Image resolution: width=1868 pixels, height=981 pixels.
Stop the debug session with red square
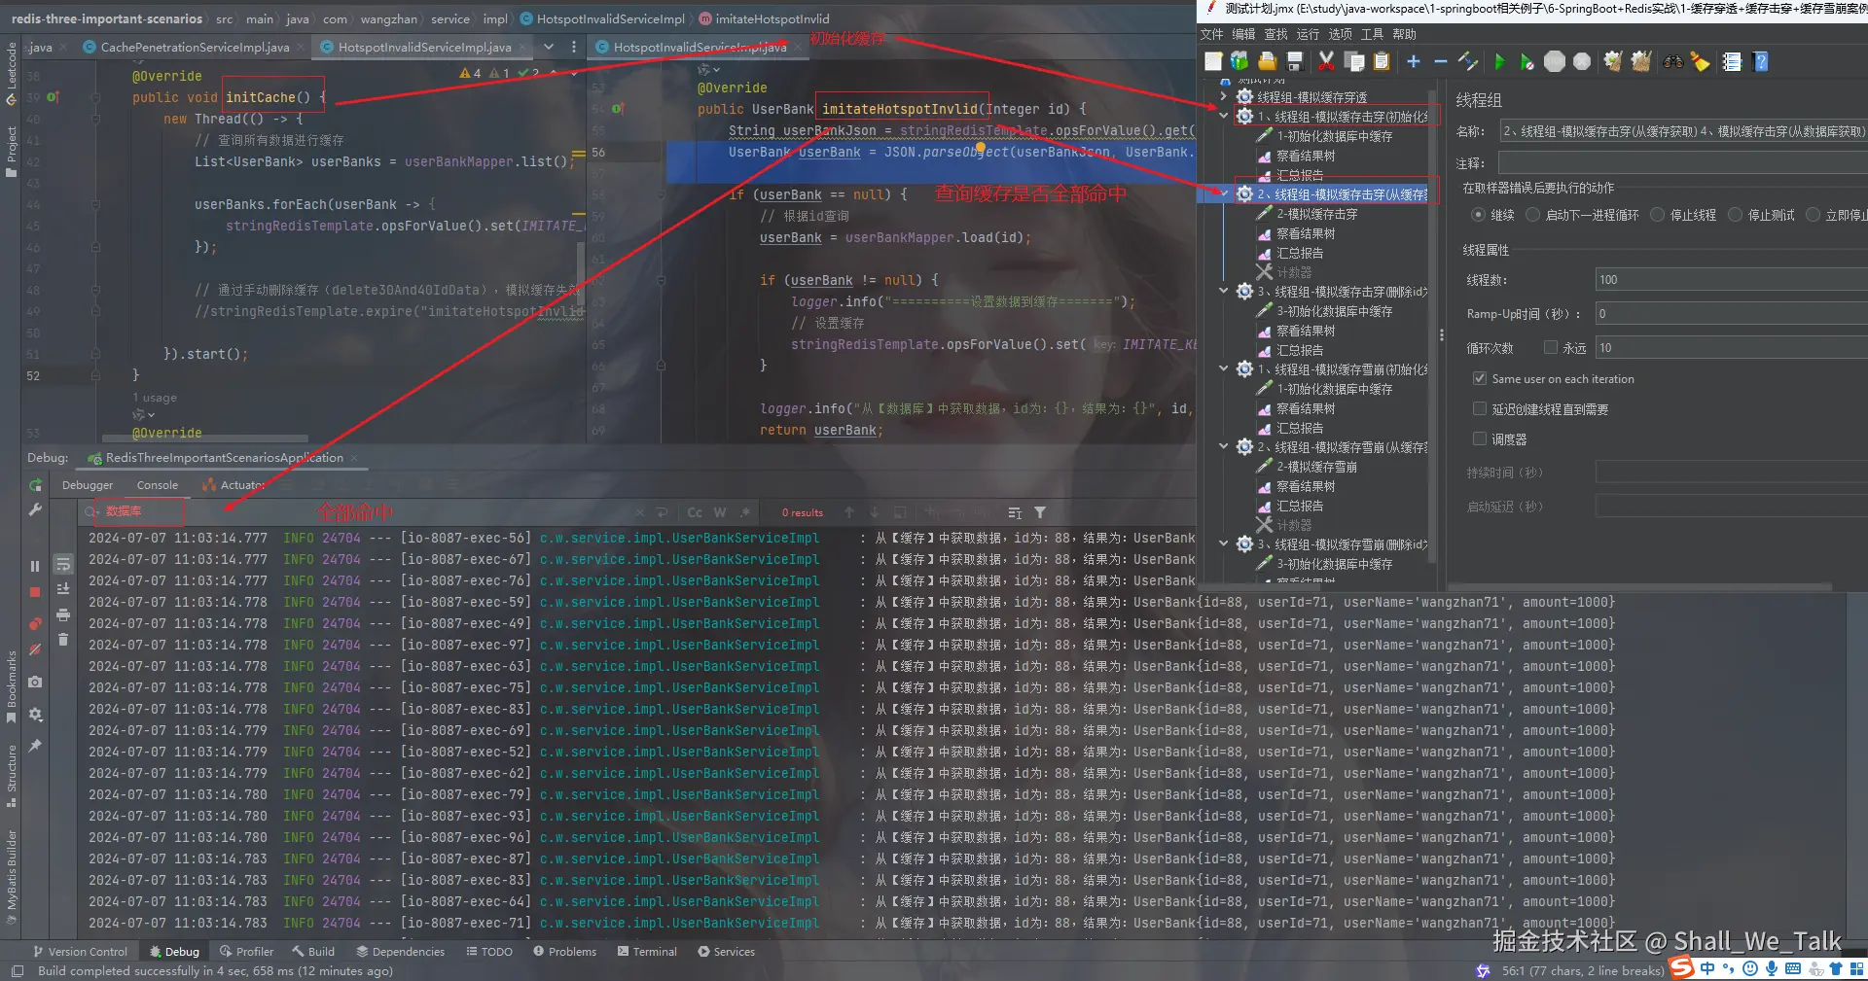pyautogui.click(x=35, y=591)
